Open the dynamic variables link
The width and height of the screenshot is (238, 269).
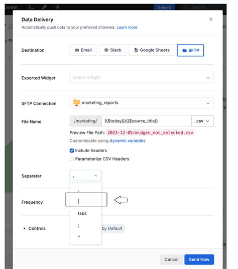[128, 141]
